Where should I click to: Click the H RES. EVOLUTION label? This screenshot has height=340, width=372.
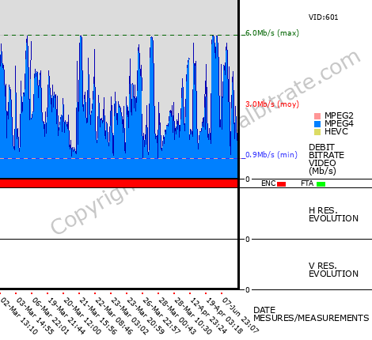333,214
